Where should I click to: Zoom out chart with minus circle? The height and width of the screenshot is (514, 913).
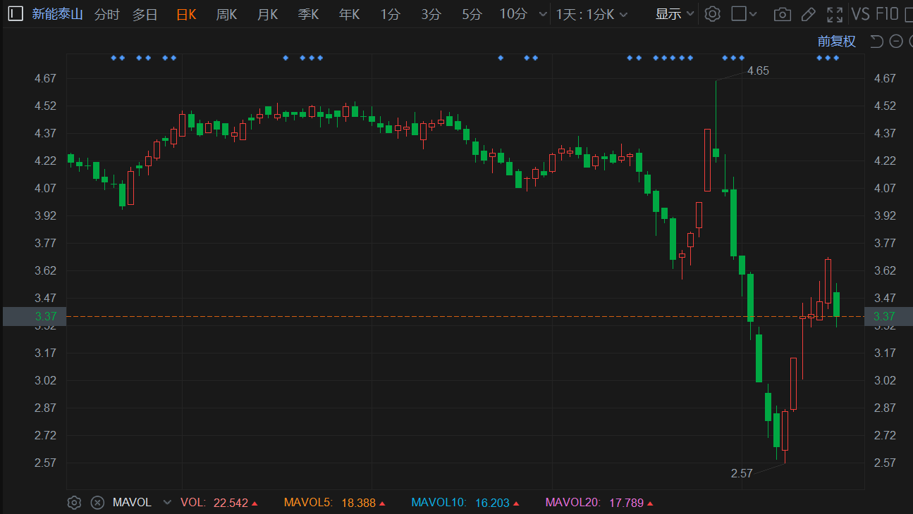[896, 42]
